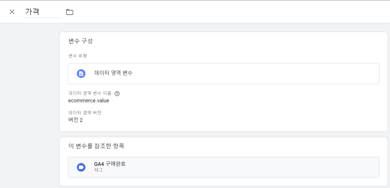Click the gray empty area left of the cards

coord(29,104)
